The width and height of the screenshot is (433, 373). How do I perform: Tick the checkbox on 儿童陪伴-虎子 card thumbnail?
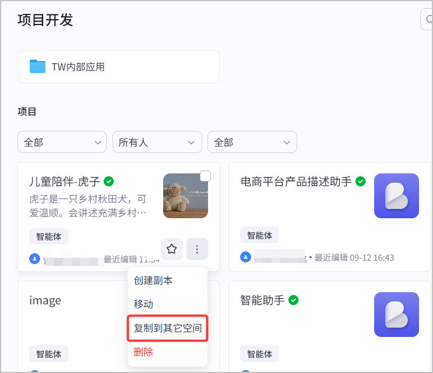click(205, 176)
